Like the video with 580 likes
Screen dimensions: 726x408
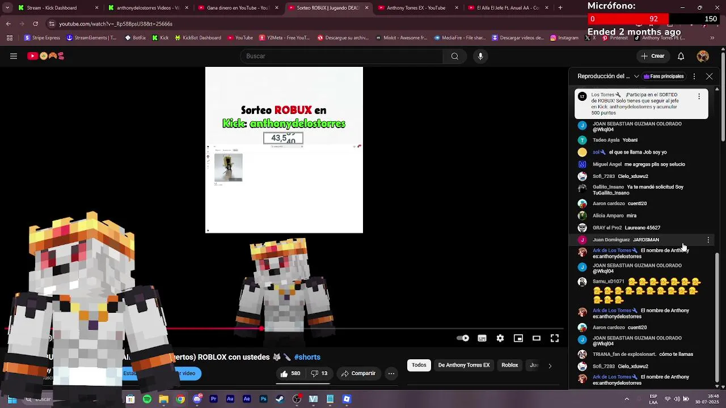(290, 373)
